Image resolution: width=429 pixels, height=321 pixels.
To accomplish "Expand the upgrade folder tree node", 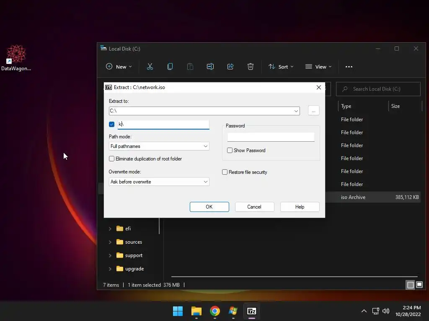I will [110, 269].
